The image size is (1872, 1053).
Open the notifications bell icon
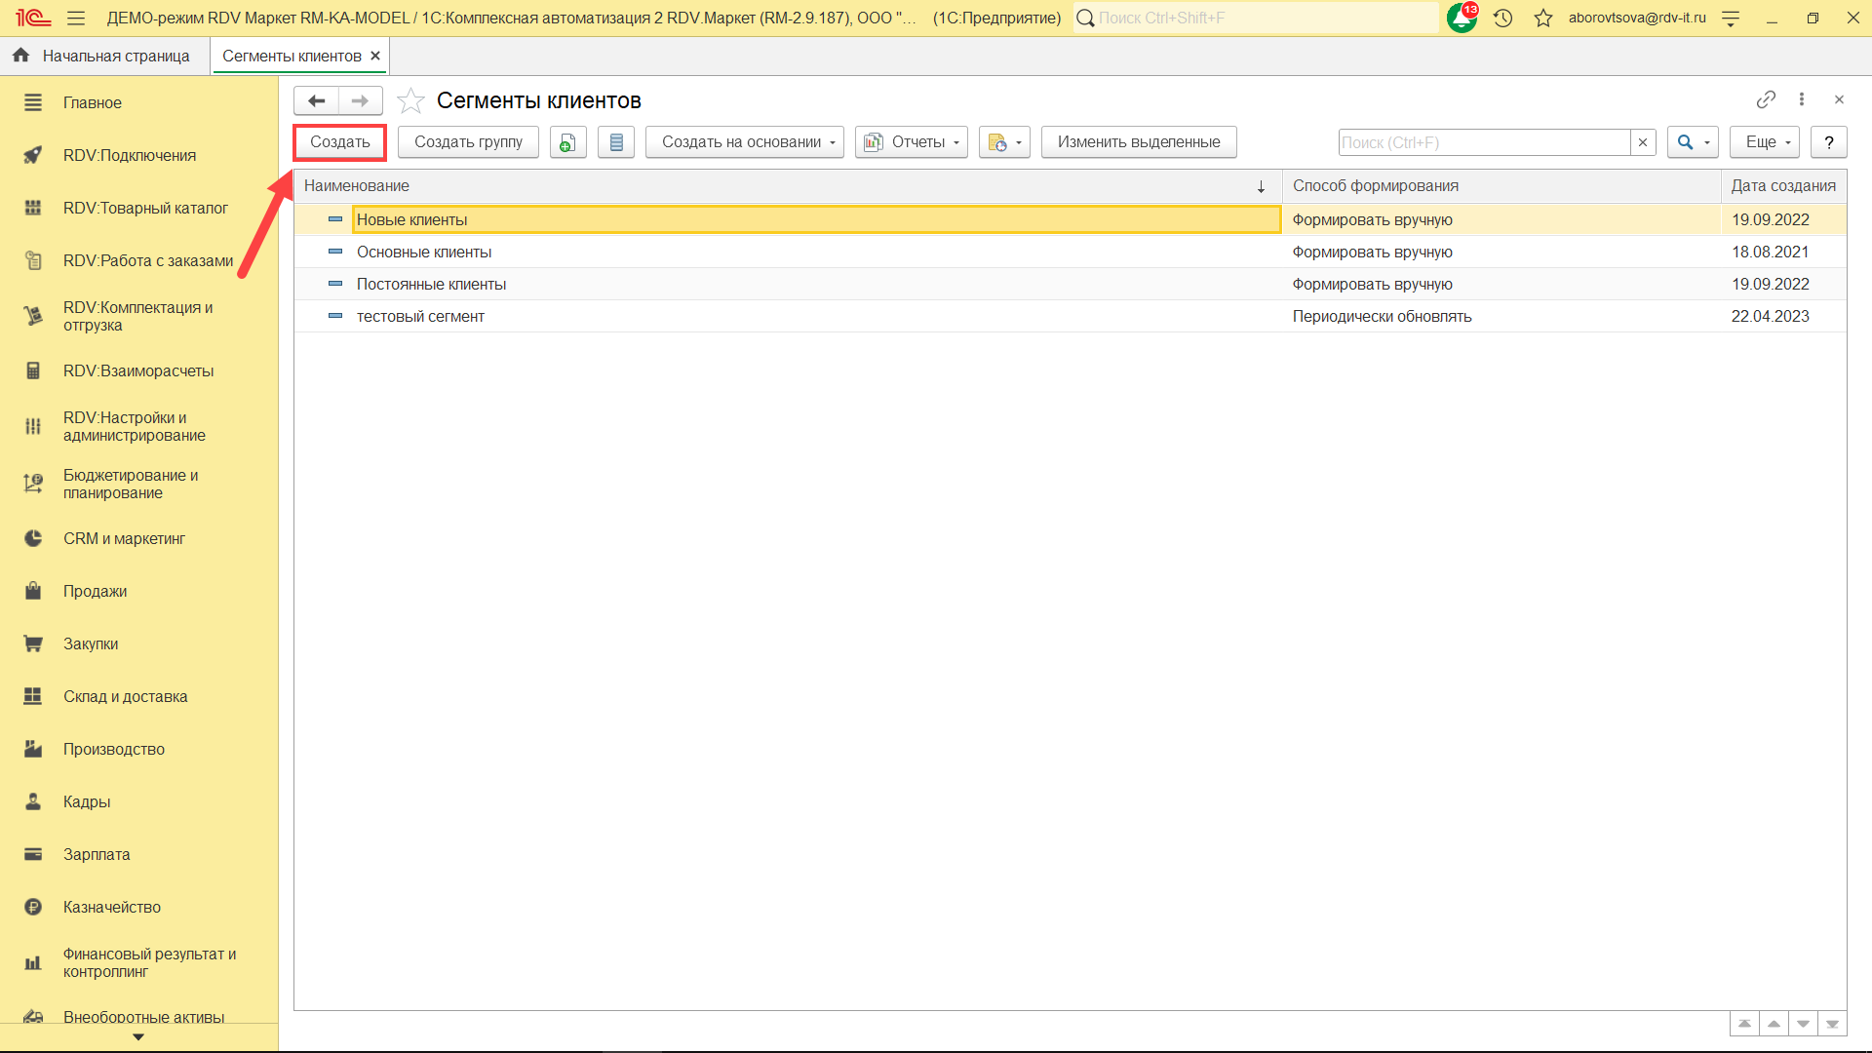tap(1462, 18)
